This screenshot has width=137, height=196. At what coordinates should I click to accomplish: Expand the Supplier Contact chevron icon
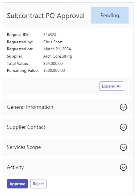coord(123,127)
